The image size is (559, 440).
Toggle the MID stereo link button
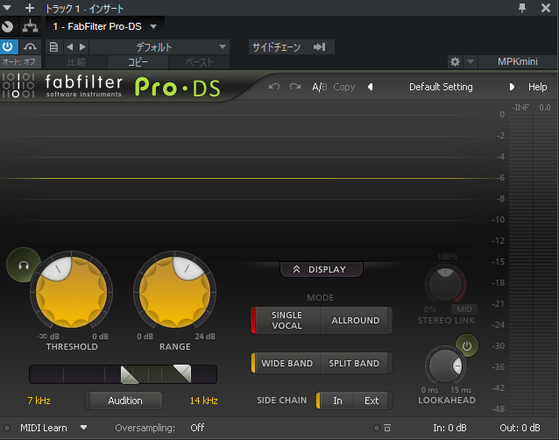(x=464, y=309)
